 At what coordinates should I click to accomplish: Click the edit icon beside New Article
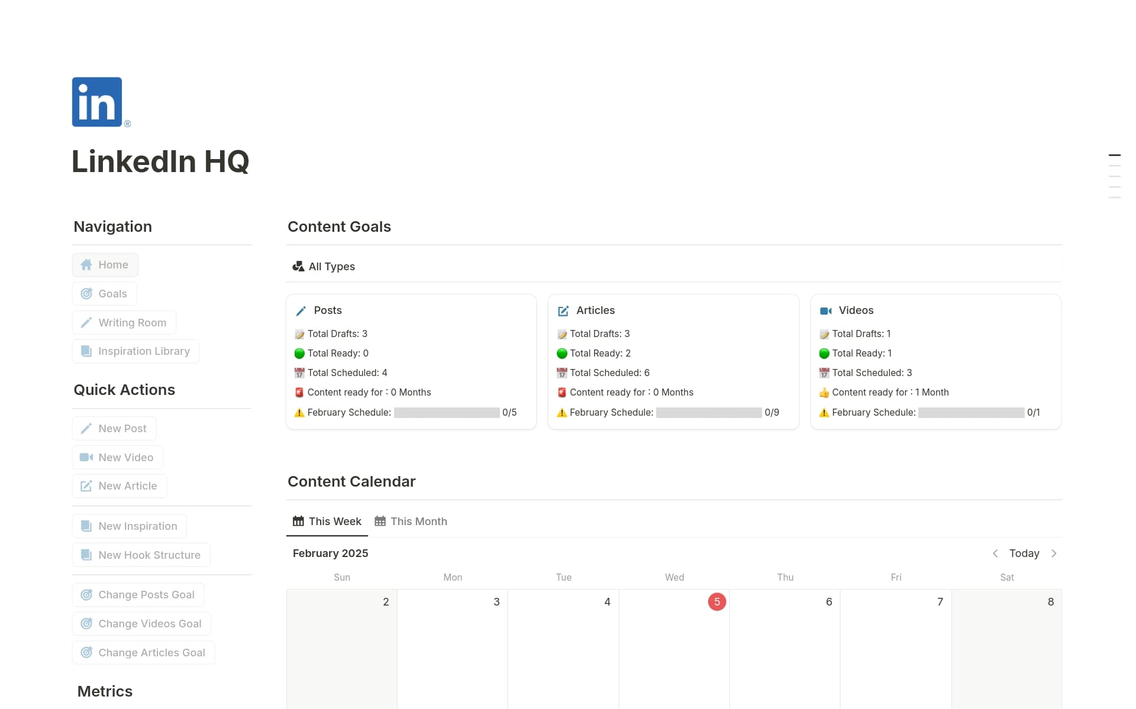(x=86, y=486)
